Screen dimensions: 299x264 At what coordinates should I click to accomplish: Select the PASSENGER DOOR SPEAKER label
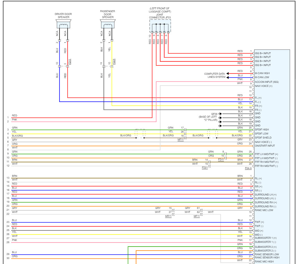coord(107,14)
